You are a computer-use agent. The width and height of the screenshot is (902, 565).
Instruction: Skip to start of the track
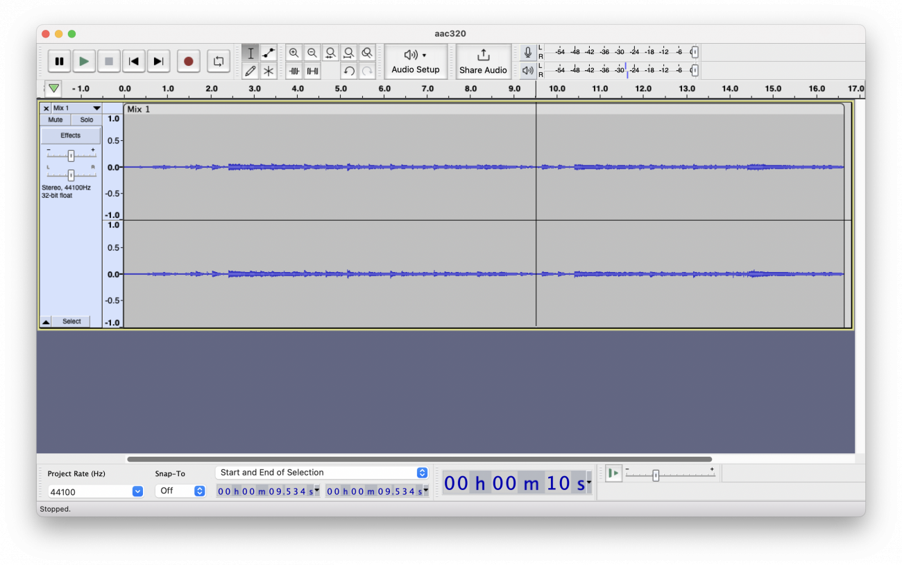coord(134,61)
